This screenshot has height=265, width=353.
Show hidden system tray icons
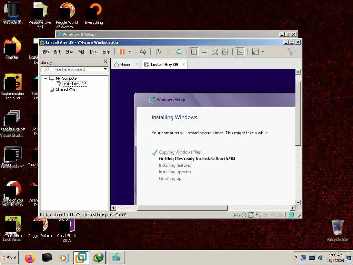tap(296, 257)
